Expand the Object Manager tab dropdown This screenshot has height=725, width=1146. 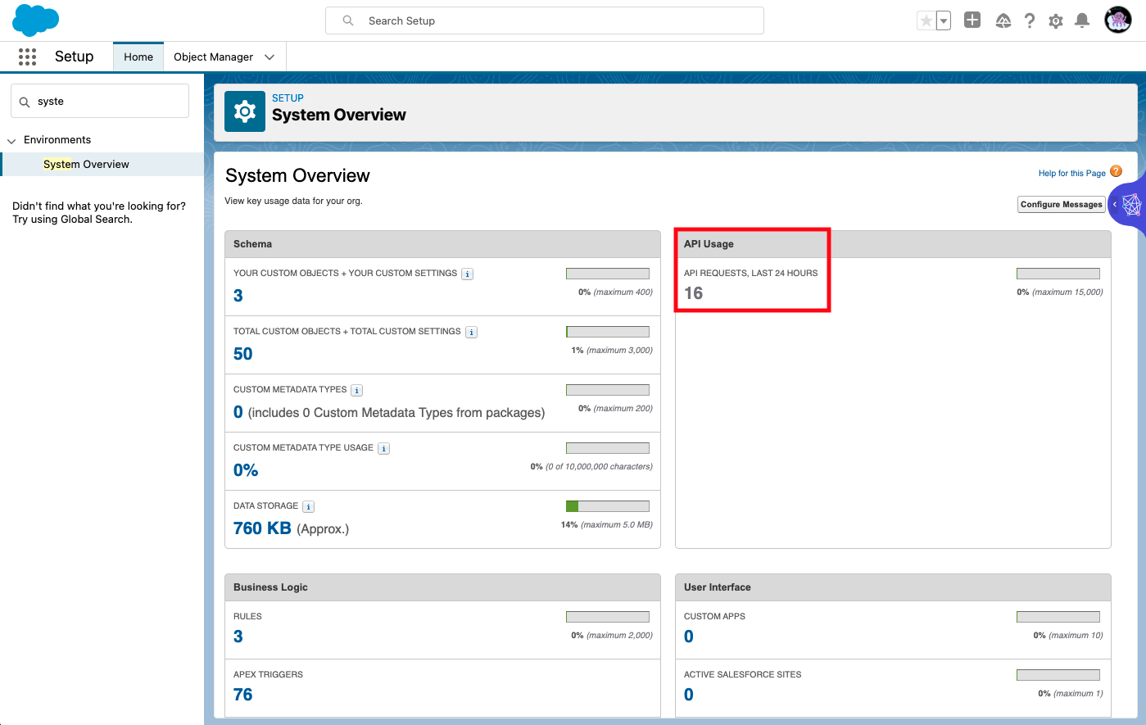click(270, 57)
